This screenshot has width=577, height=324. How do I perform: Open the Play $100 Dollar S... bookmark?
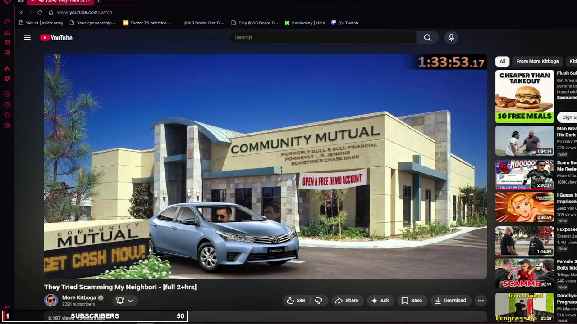click(x=254, y=23)
